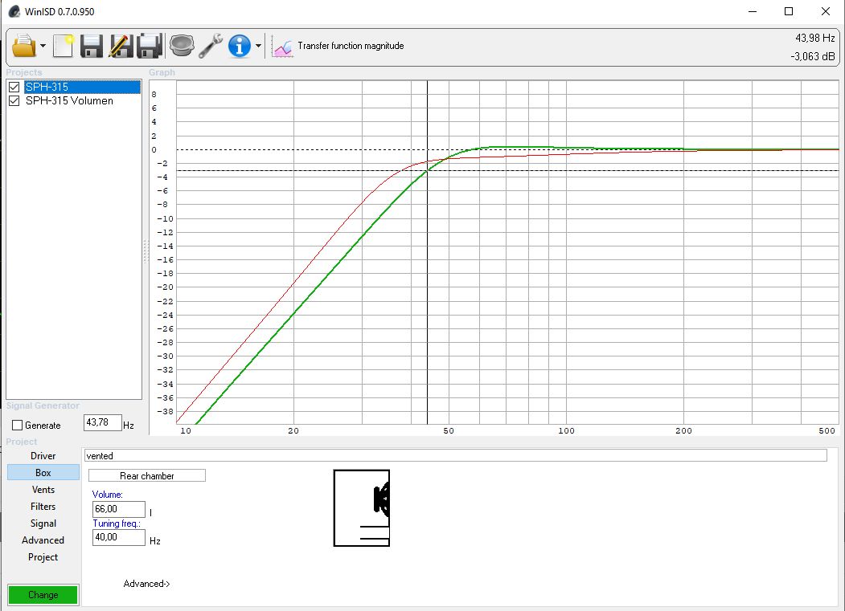Save project using the floppy disk icon

(92, 46)
